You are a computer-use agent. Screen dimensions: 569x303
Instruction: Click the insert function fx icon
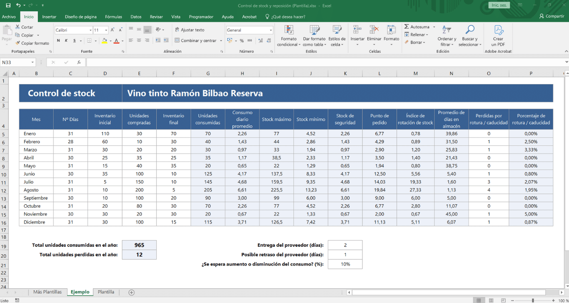(x=79, y=62)
